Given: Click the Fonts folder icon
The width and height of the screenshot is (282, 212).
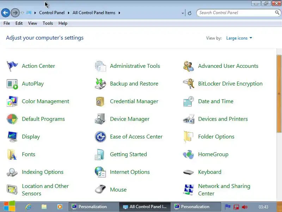Looking at the screenshot, I should [12, 154].
